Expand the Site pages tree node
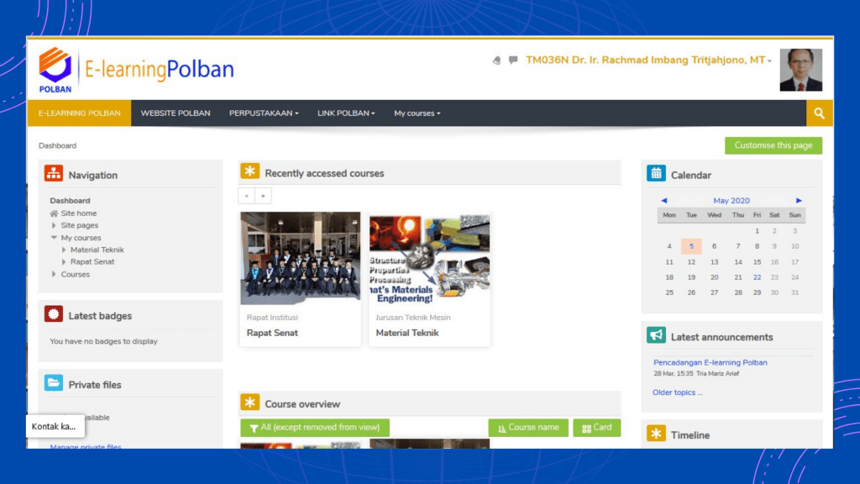 pos(55,226)
